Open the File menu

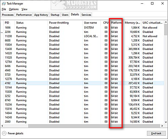4,9
